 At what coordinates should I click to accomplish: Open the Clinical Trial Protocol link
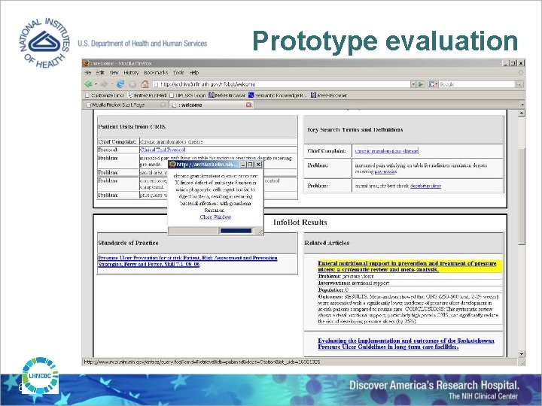163,150
